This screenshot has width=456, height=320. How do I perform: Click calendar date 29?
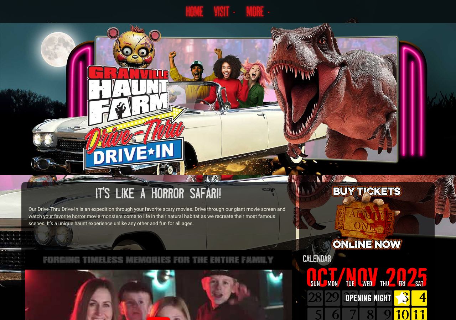pos(332,298)
